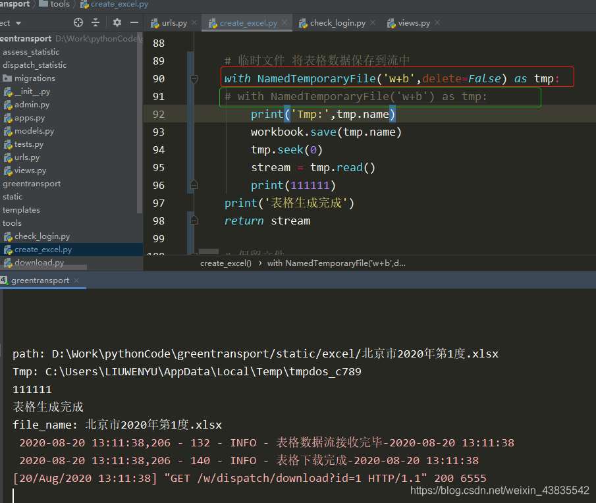Image resolution: width=596 pixels, height=503 pixels.
Task: Open the tools breadcrumb in navigation bar
Action: [55, 4]
